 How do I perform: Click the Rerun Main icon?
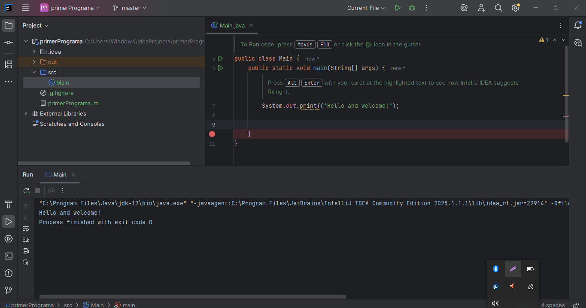(x=27, y=191)
